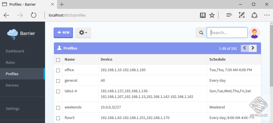Add page to favorites star icon
This screenshot has width=273, height=123.
212,15
